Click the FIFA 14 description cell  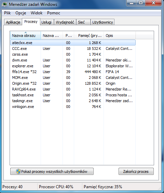click(112, 72)
